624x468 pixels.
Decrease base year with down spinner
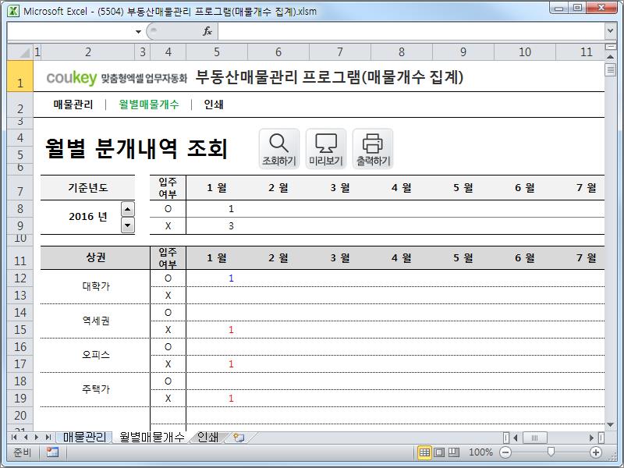pos(127,225)
